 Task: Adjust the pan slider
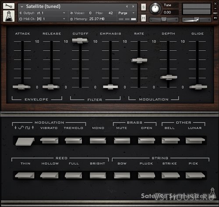tap(164, 20)
